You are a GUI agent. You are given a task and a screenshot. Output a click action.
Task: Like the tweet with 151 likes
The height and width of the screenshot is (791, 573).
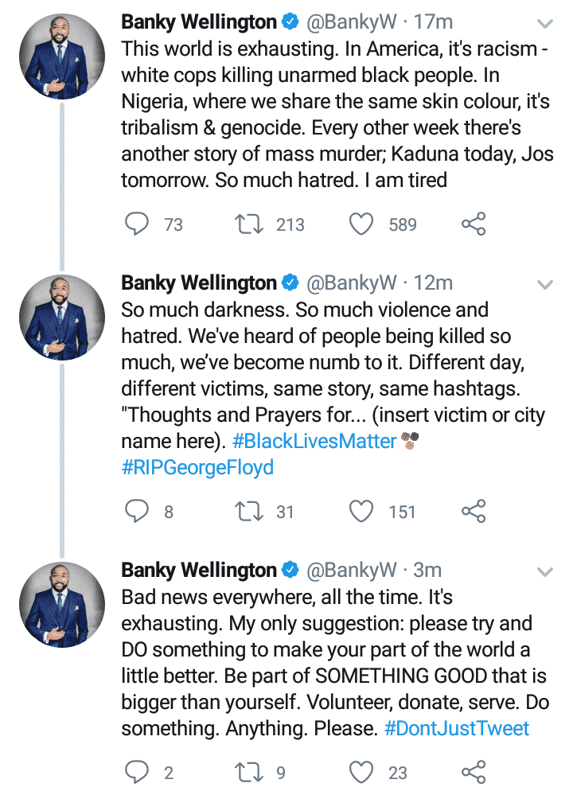[362, 512]
